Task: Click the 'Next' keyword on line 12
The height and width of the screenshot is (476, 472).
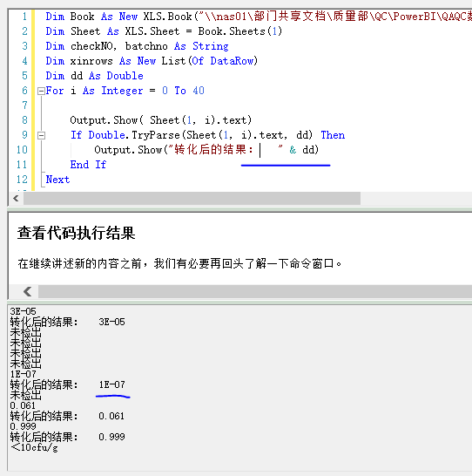Action: tap(57, 180)
